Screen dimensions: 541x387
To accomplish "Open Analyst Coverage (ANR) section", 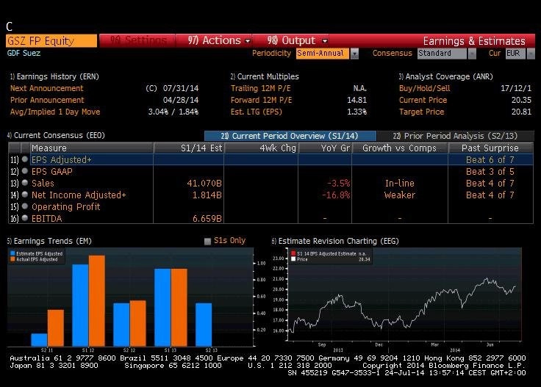I will (445, 76).
